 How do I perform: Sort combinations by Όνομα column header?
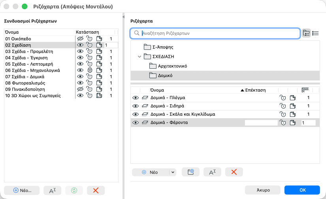click(12, 32)
